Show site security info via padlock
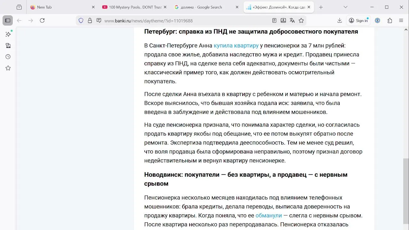409x230 pixels. [x=90, y=20]
